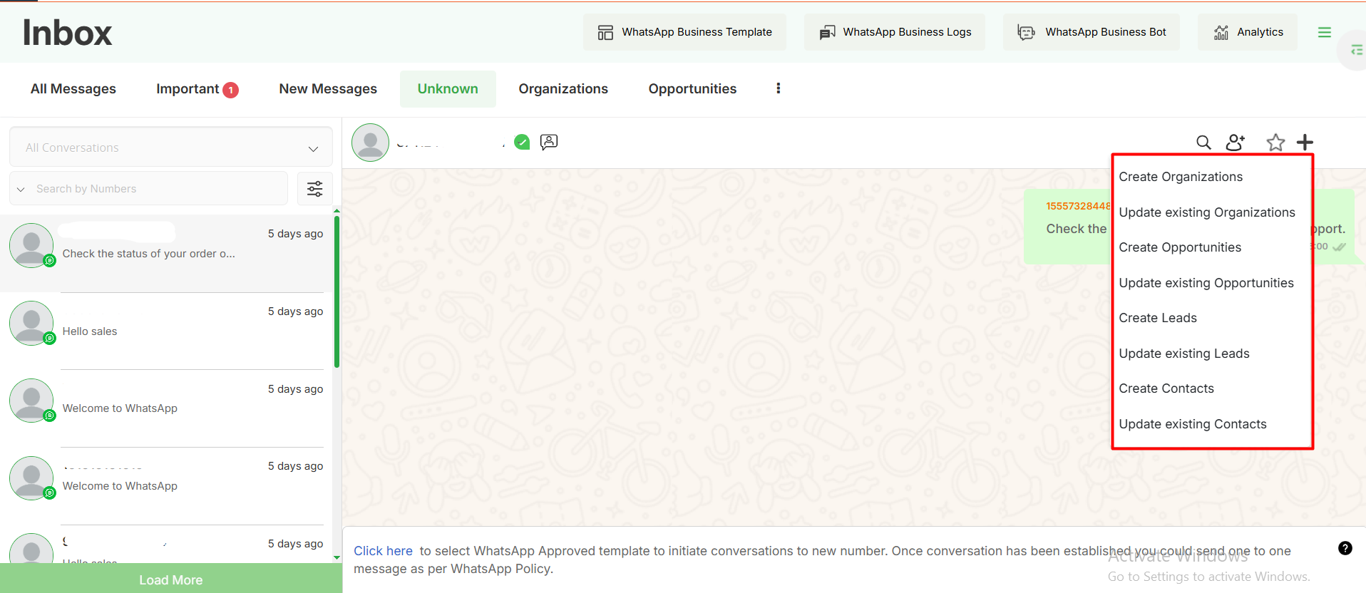This screenshot has width=1366, height=593.
Task: Click the side panel collapse icon at the right edge
Action: click(1357, 50)
